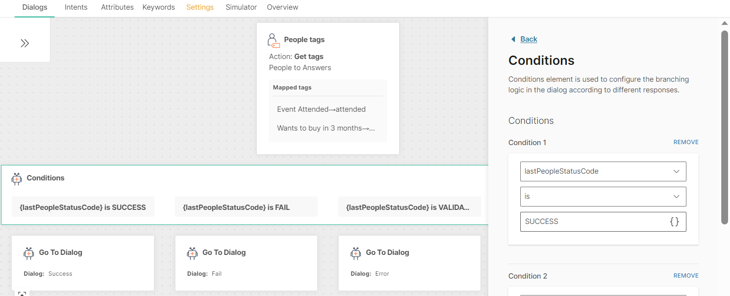The height and width of the screenshot is (296, 730).
Task: Click the robot icon on Error Go To Dialog
Action: [356, 253]
